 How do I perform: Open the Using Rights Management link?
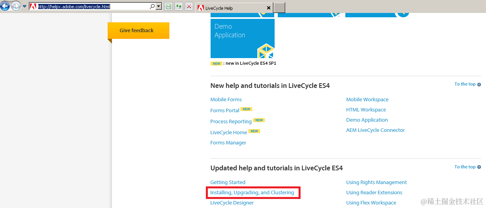click(x=376, y=182)
